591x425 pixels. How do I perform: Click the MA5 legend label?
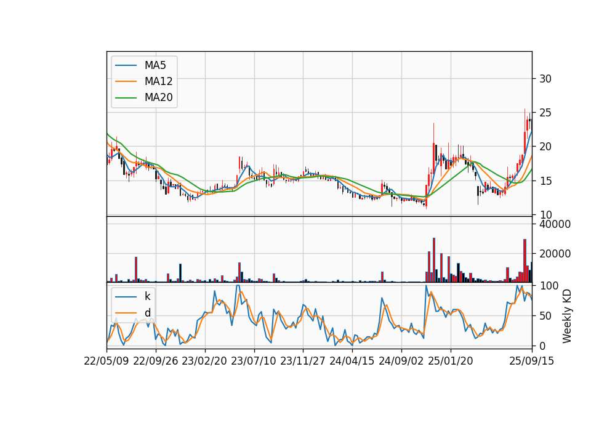(155, 65)
